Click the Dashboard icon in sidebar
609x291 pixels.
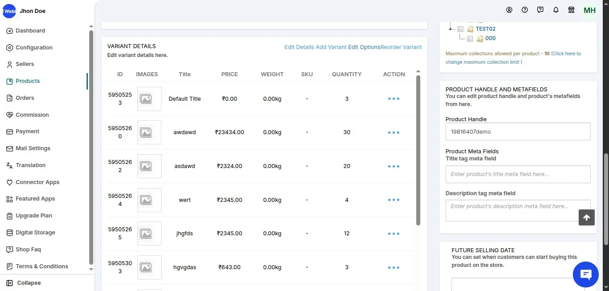click(9, 31)
